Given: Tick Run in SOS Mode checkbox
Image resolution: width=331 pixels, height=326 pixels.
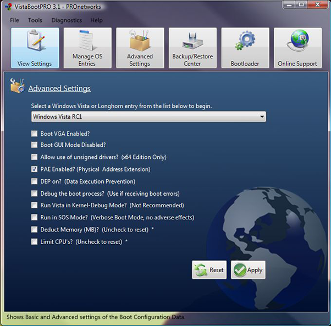Looking at the screenshot, I should click(x=34, y=217).
